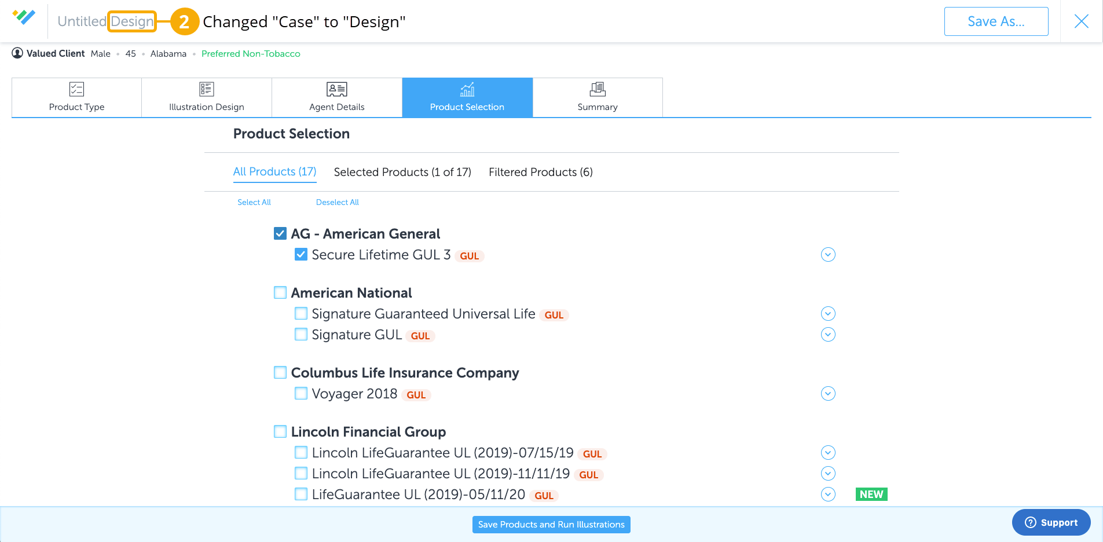Expand the Voyager 2018 row details
This screenshot has height=542, width=1103.
[x=828, y=394]
